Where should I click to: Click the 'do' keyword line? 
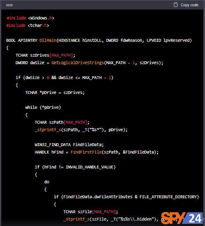[47, 182]
